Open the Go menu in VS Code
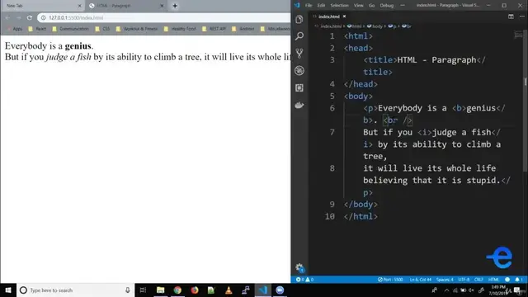The width and height of the screenshot is (528, 297). coord(371,6)
